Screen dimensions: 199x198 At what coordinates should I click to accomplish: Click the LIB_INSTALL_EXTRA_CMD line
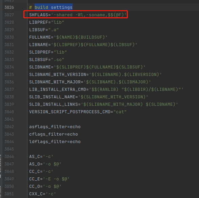coord(106,90)
